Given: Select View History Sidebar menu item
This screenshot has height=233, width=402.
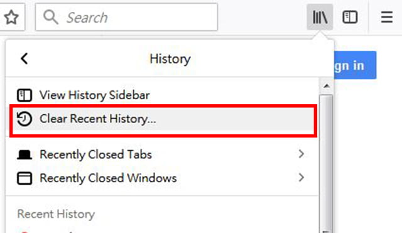Looking at the screenshot, I should (x=162, y=95).
